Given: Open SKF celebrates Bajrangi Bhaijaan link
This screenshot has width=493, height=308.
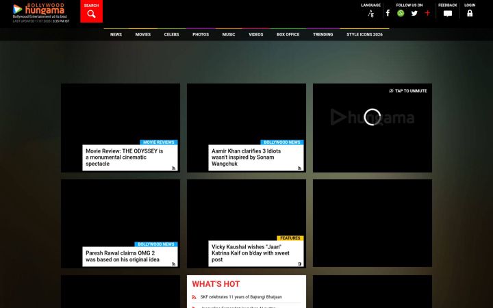Looking at the screenshot, I should coord(241,297).
